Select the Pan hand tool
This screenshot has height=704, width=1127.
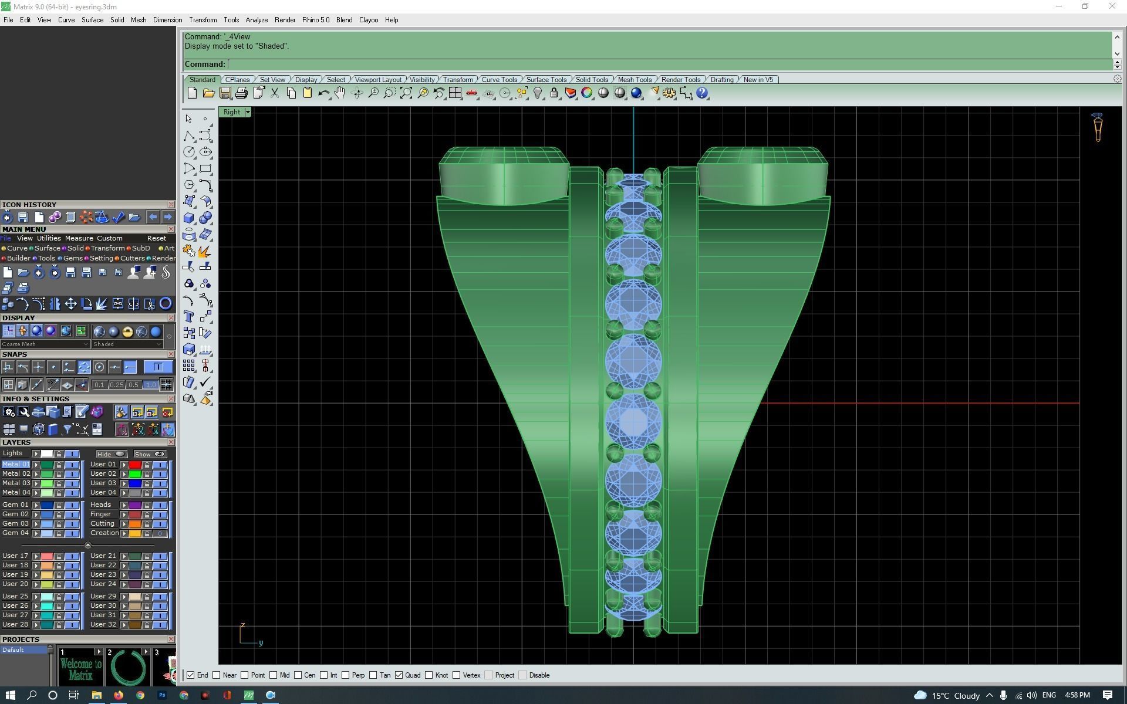[x=340, y=93]
